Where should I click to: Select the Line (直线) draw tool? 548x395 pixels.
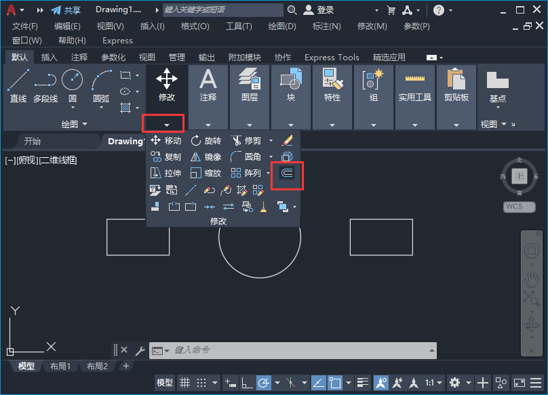click(x=18, y=86)
